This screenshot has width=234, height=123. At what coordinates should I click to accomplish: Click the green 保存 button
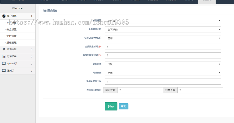tap(111, 106)
